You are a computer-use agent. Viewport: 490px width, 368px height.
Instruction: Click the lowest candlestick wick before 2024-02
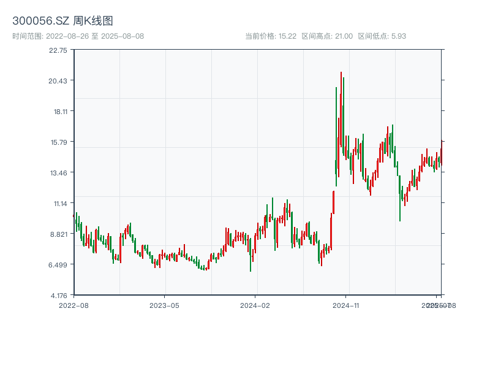click(x=251, y=270)
